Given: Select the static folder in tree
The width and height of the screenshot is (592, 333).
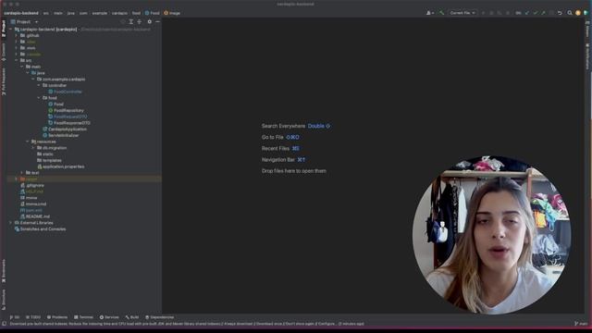Looking at the screenshot, I should [x=45, y=154].
